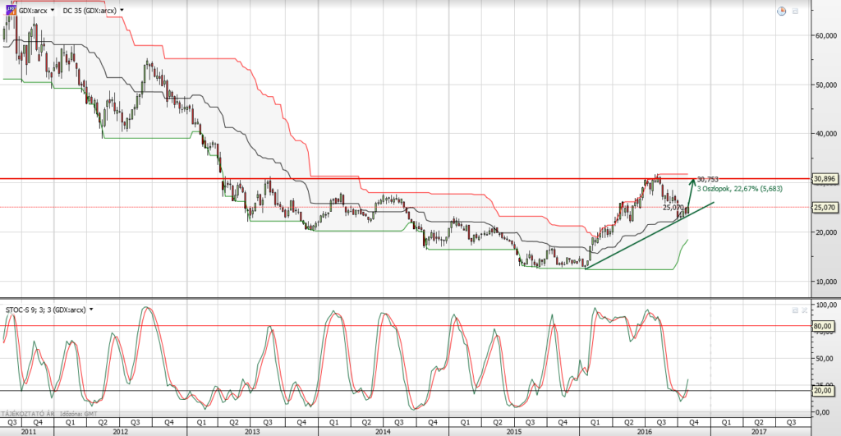Expand the DC 35 indicator dropdown
841x436 pixels.
pos(122,11)
